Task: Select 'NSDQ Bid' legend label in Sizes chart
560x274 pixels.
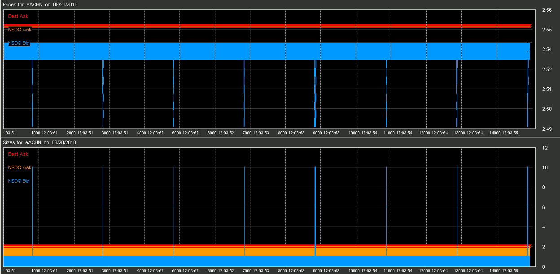Action: tap(19, 181)
